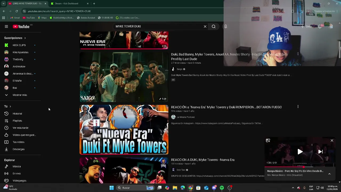Image resolution: width=341 pixels, height=192 pixels.
Task: Close the miniplayer
Action: pyautogui.click(x=332, y=141)
